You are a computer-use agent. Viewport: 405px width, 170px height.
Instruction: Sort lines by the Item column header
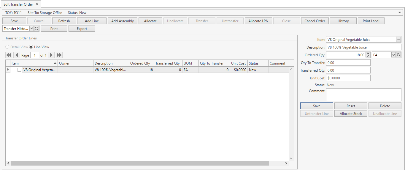click(x=33, y=63)
